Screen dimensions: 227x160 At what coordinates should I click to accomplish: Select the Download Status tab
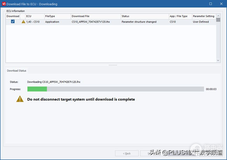click(x=17, y=71)
